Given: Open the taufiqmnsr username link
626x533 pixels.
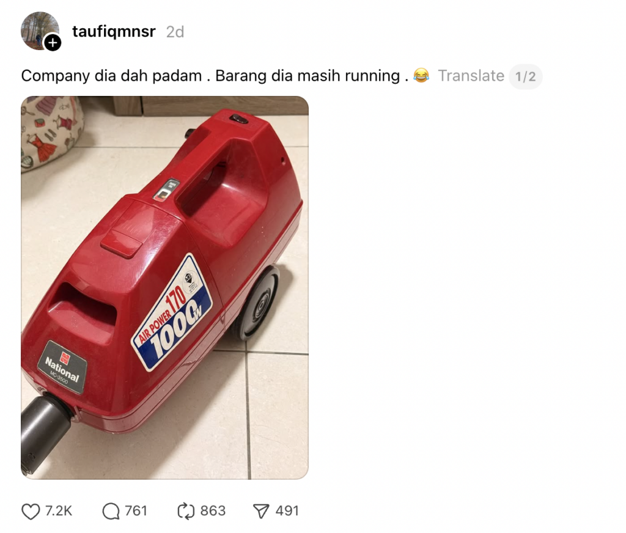Looking at the screenshot, I should [114, 31].
